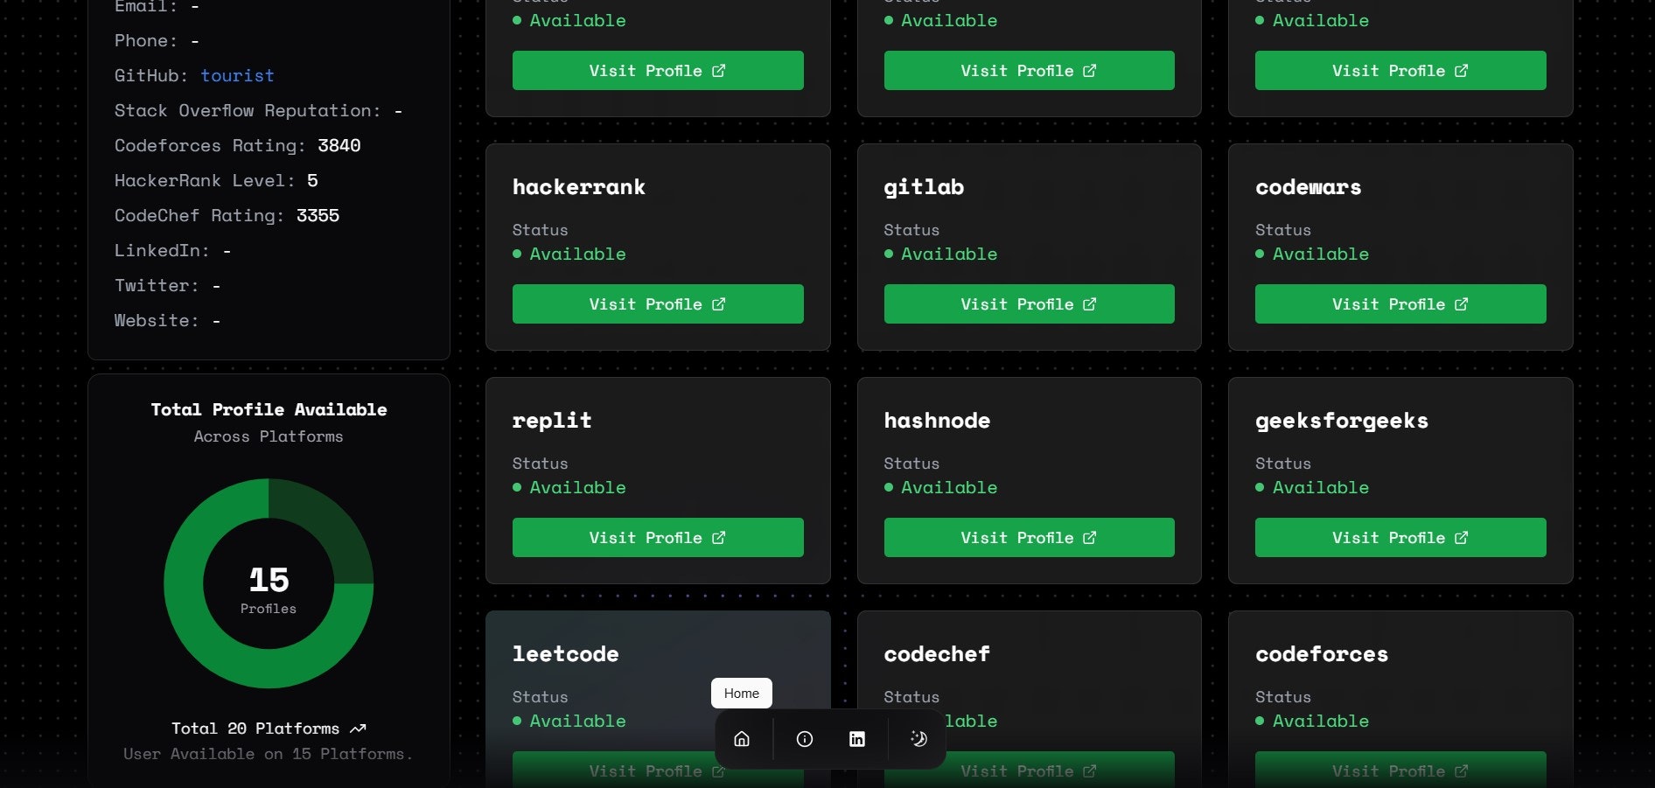Click the 15 Profiles label inside the chart
Viewport: 1655px width, 788px height.
(269, 588)
